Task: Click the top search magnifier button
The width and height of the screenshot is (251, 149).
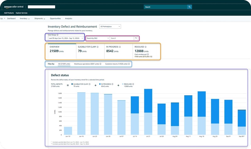Action: 190,7
